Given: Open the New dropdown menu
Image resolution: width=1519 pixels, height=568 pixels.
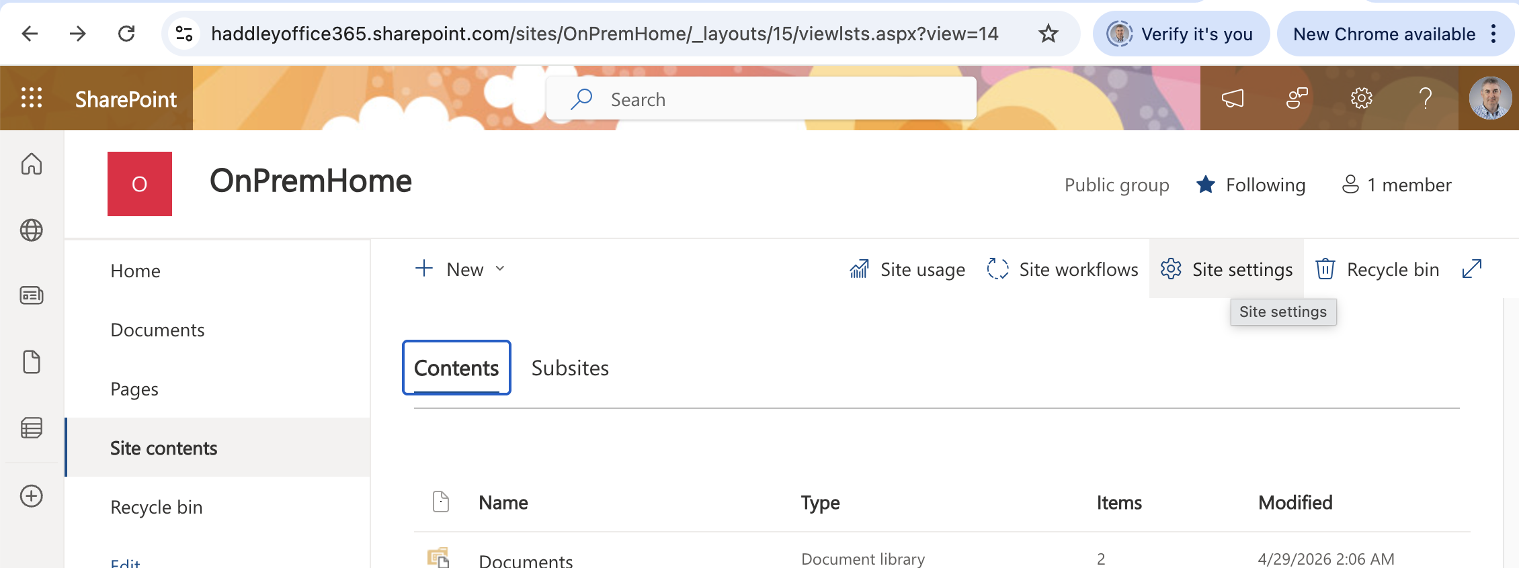Looking at the screenshot, I should (460, 269).
